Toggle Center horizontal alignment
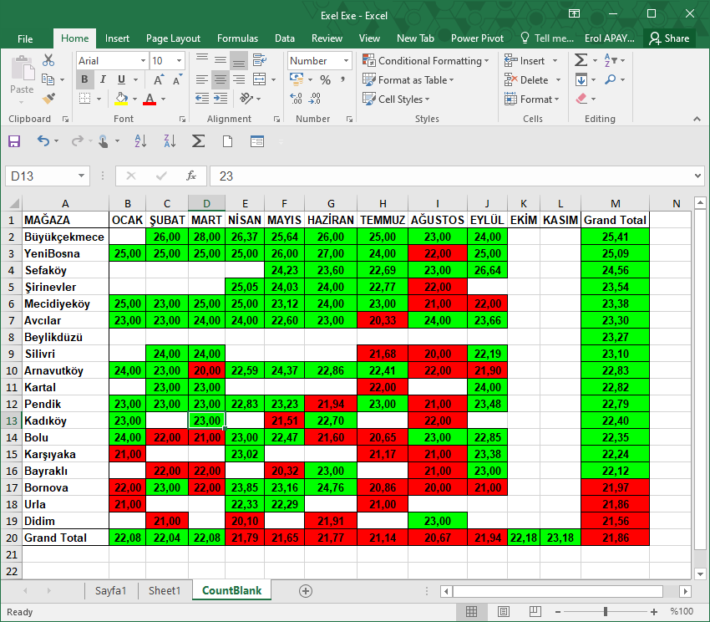The width and height of the screenshot is (710, 622). 221,79
